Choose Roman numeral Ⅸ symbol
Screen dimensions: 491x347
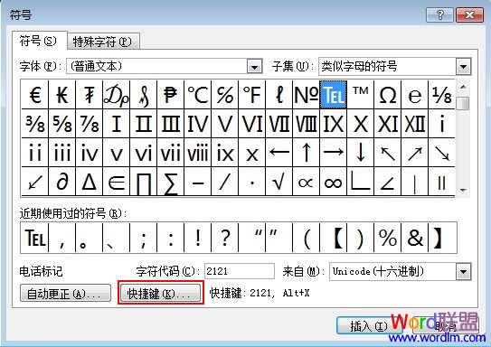(333, 124)
